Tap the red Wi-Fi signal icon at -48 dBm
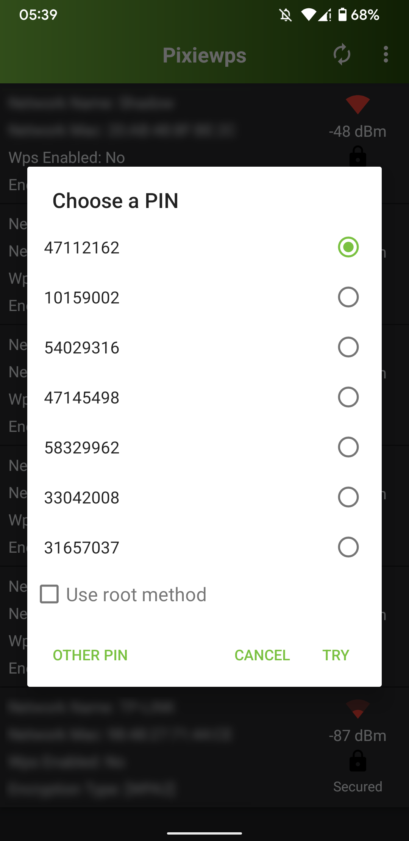The width and height of the screenshot is (409, 841). click(357, 104)
